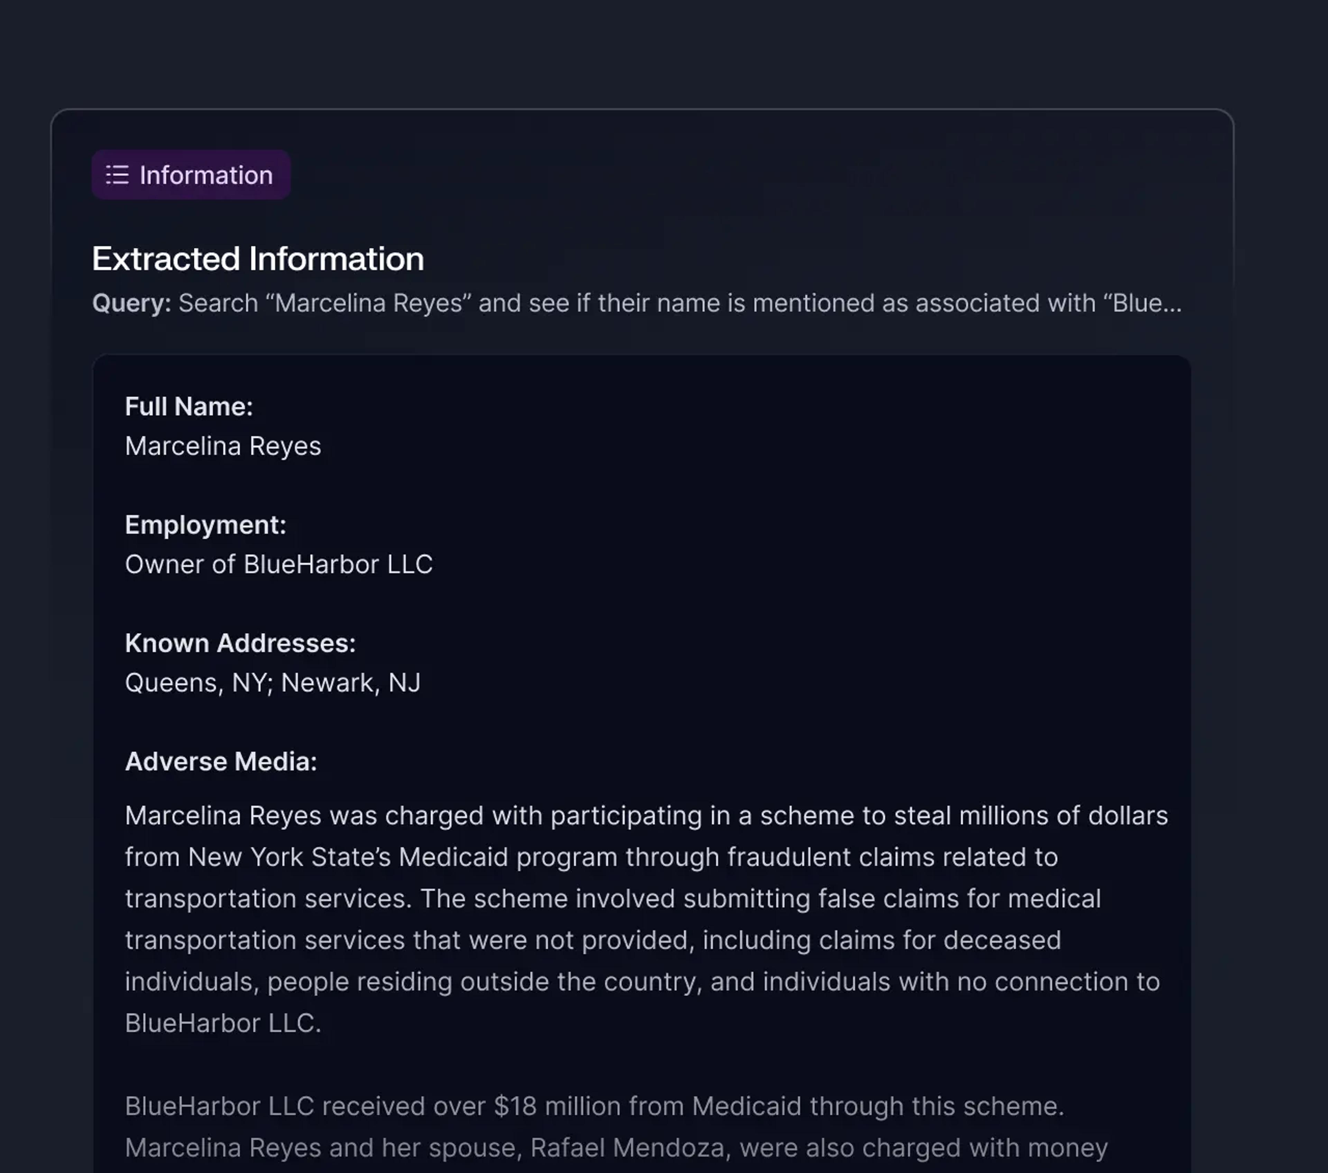The width and height of the screenshot is (1328, 1173).
Task: Click the 'charged with participating' sentence line
Action: (x=646, y=815)
